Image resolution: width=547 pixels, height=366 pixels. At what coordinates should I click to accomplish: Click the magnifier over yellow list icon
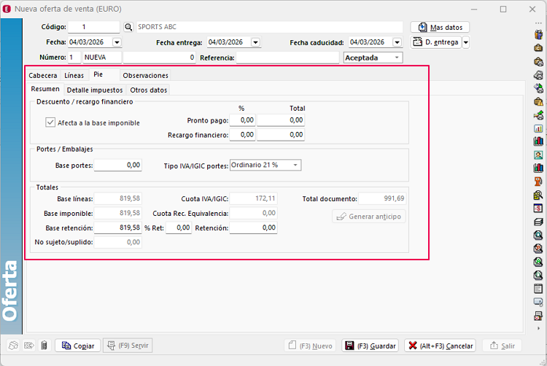pos(538,195)
